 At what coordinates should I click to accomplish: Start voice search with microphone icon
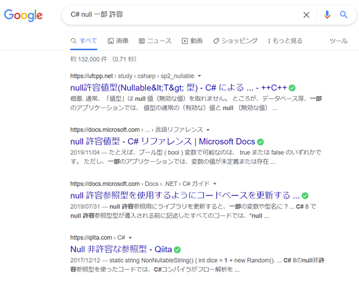(x=327, y=15)
